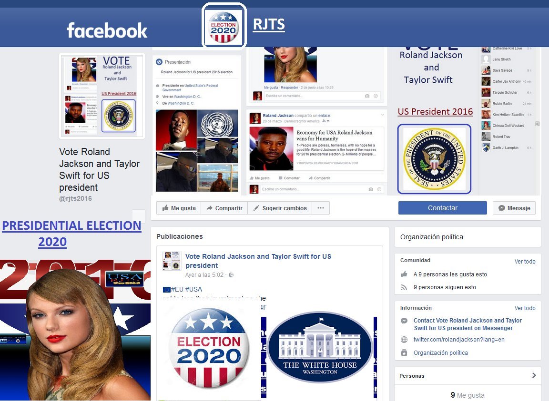549x401 pixels.
Task: Click the Compartir share button
Action: point(224,208)
